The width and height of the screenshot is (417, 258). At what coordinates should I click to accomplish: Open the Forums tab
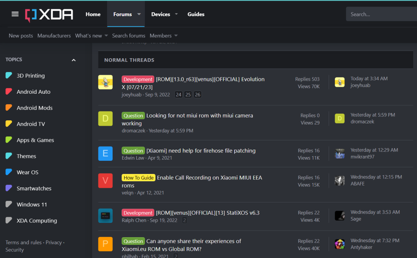coord(123,14)
